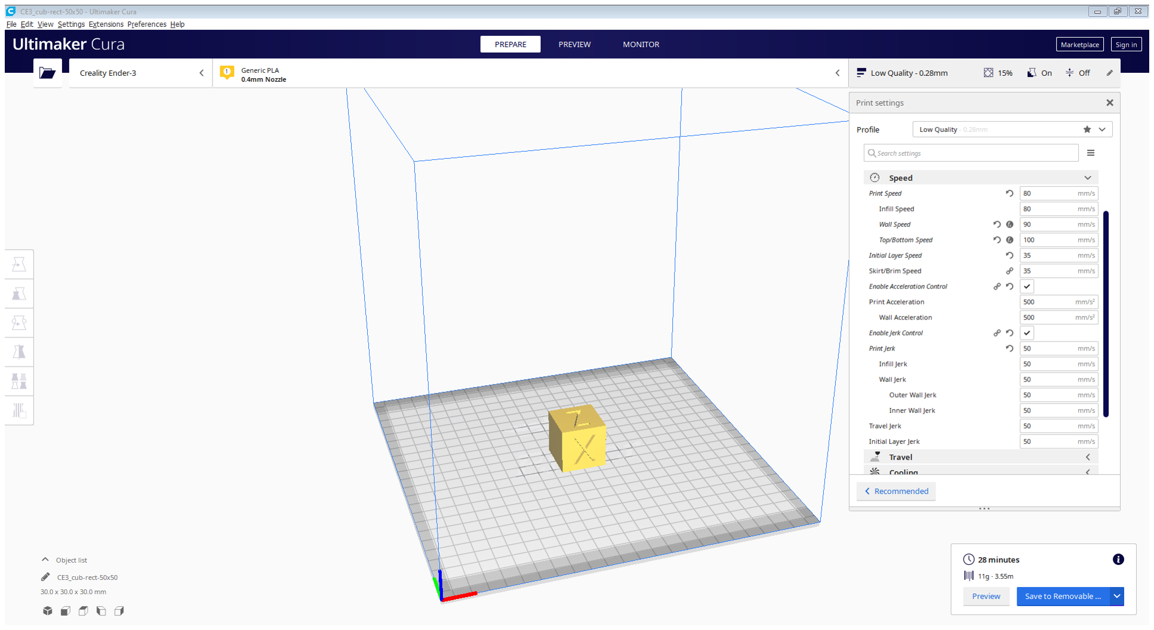Reset Print Speed to profile default
This screenshot has width=1154, height=630.
pos(1010,193)
